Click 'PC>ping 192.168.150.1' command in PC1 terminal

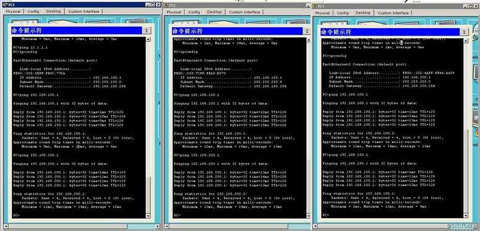pos(36,95)
